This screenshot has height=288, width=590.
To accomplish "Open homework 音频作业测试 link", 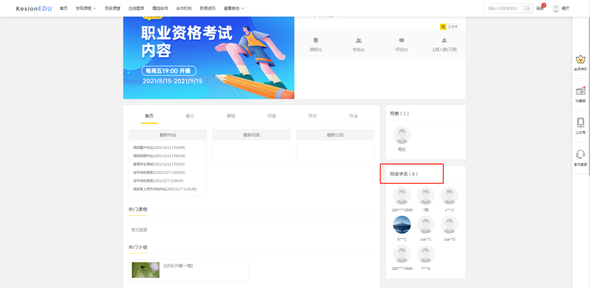I will coord(159,165).
